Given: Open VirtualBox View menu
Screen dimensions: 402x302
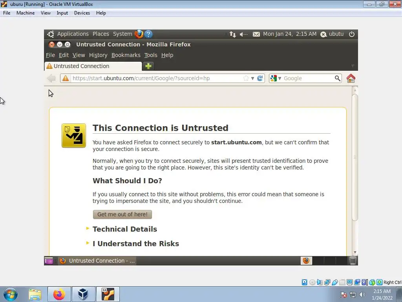Looking at the screenshot, I should (46, 13).
